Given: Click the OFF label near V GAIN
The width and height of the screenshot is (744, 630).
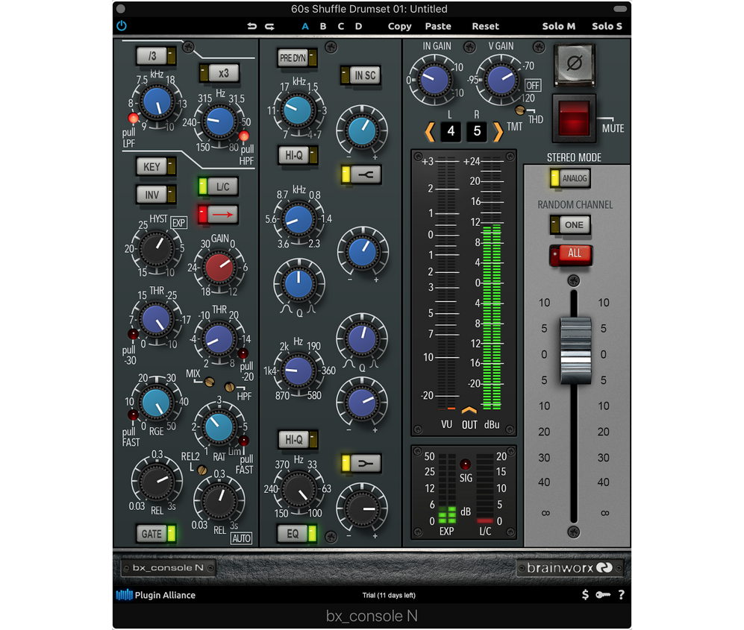Looking at the screenshot, I should click(532, 85).
